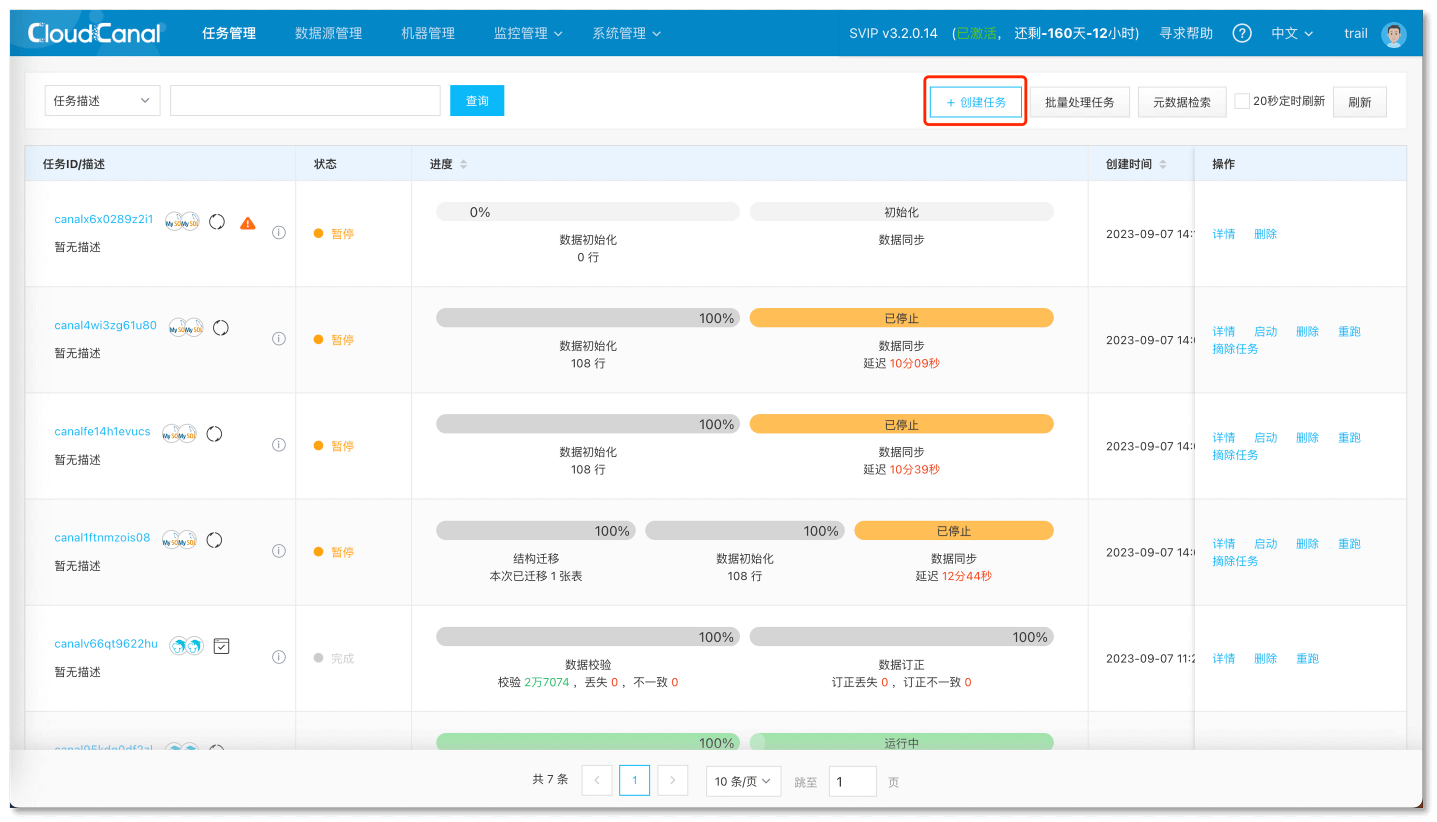Click 启动 link for canal4wi3zg61u80
1437x822 pixels.
pyautogui.click(x=1265, y=331)
